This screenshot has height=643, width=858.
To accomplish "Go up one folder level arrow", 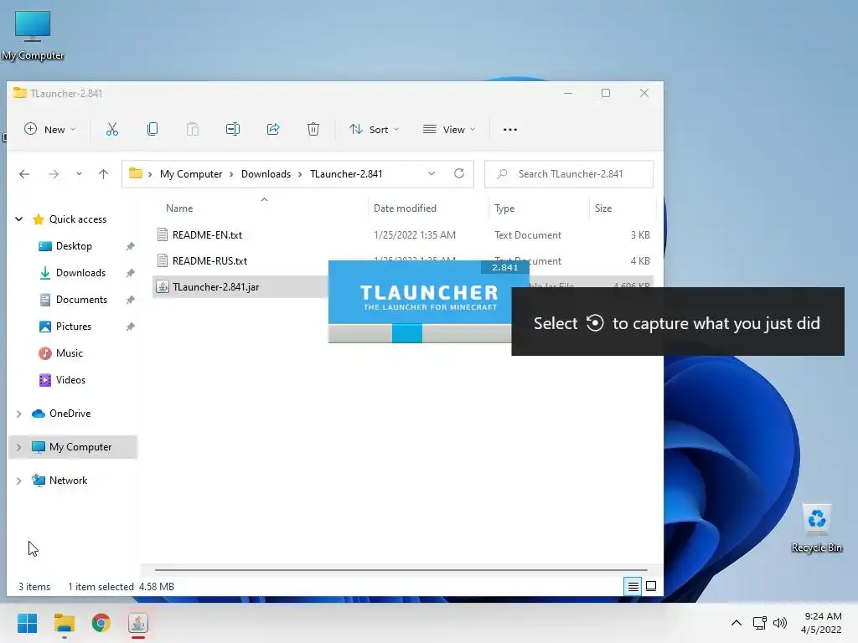I will click(x=103, y=174).
